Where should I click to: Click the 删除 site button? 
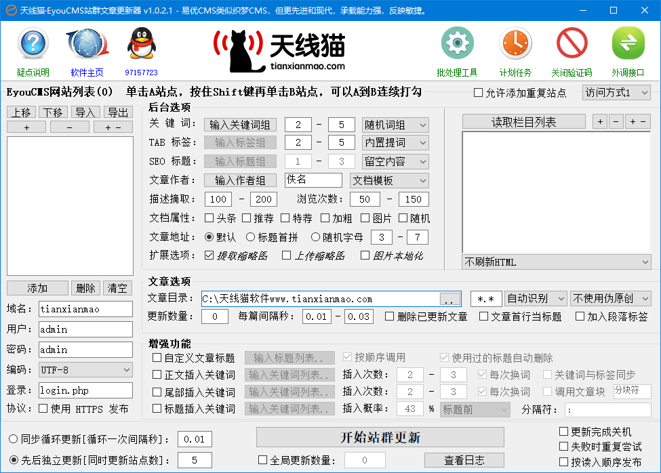85,288
